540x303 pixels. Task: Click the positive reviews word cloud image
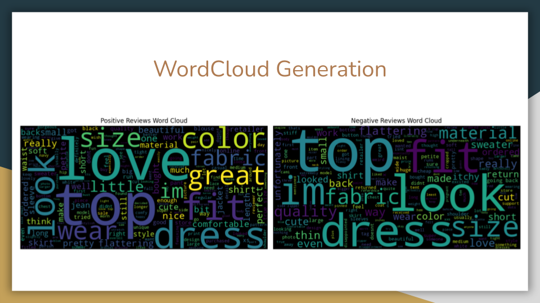click(x=144, y=187)
